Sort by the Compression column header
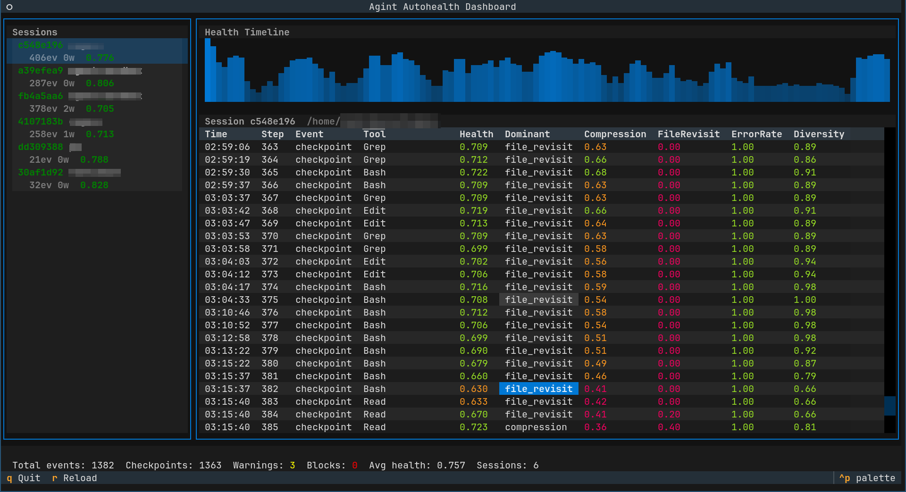This screenshot has width=906, height=492. pyautogui.click(x=615, y=134)
